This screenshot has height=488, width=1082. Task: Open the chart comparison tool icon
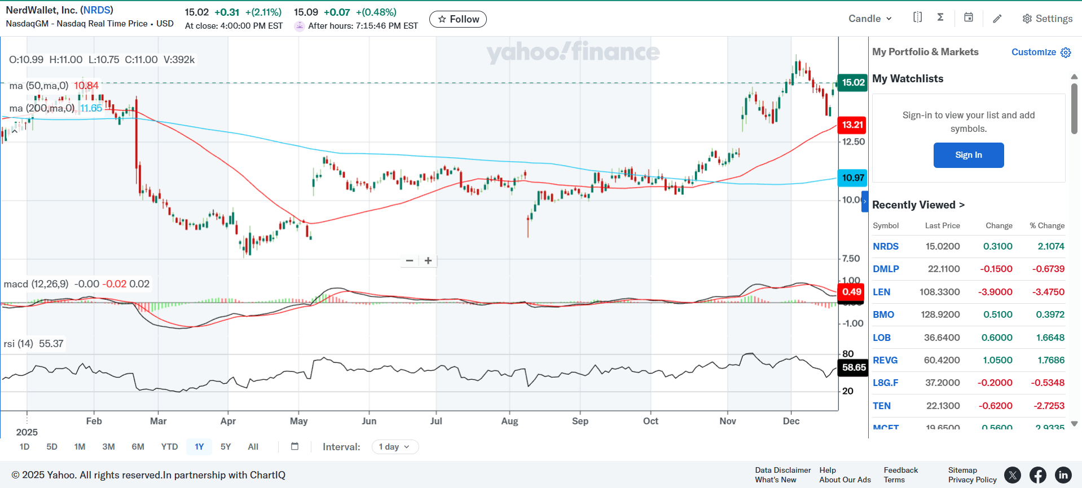[x=918, y=17]
